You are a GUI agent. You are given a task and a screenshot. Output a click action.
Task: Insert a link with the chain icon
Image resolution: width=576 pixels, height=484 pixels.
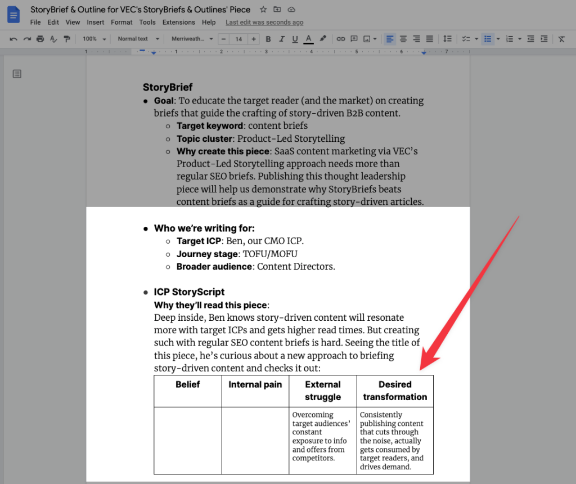point(340,39)
